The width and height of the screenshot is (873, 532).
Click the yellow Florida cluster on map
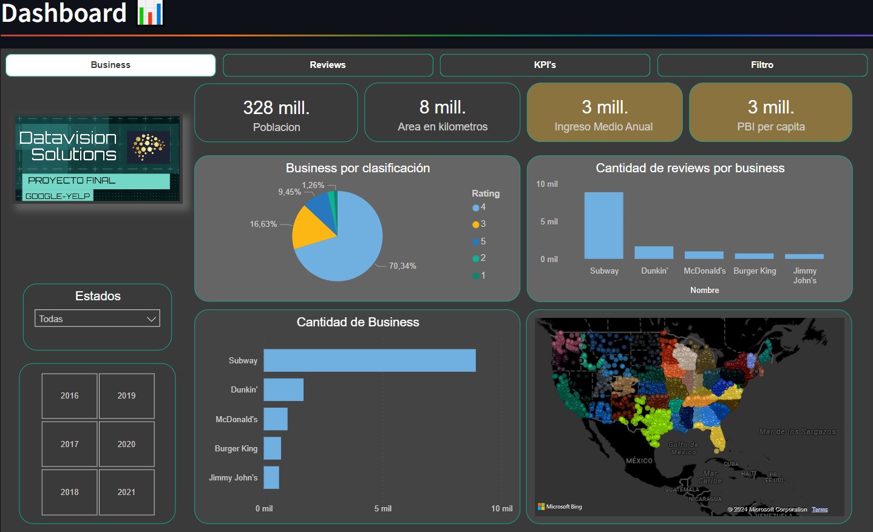coord(718,437)
